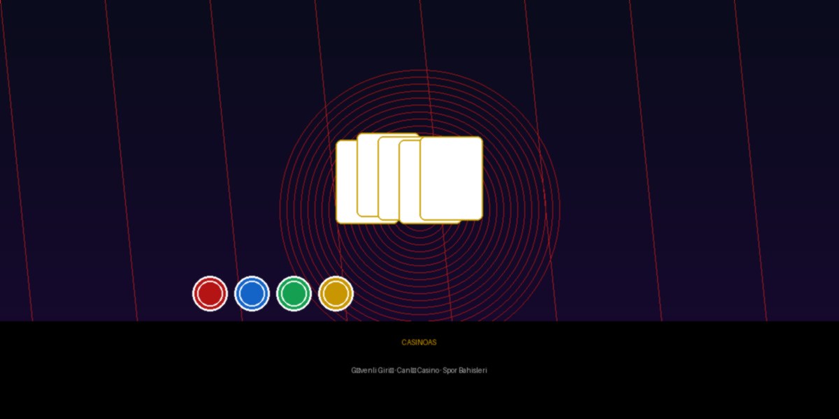The width and height of the screenshot is (839, 419).
Task: Pick the blue casino chip
Action: [x=252, y=293]
